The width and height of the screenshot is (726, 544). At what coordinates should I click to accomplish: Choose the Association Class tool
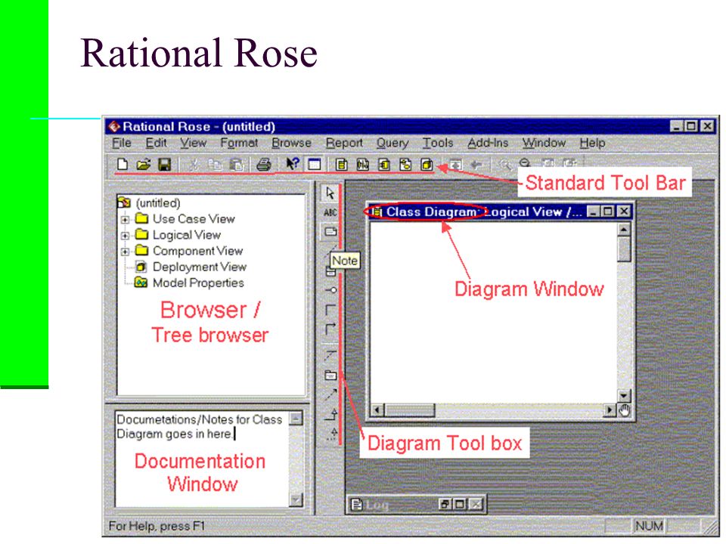coord(330,355)
